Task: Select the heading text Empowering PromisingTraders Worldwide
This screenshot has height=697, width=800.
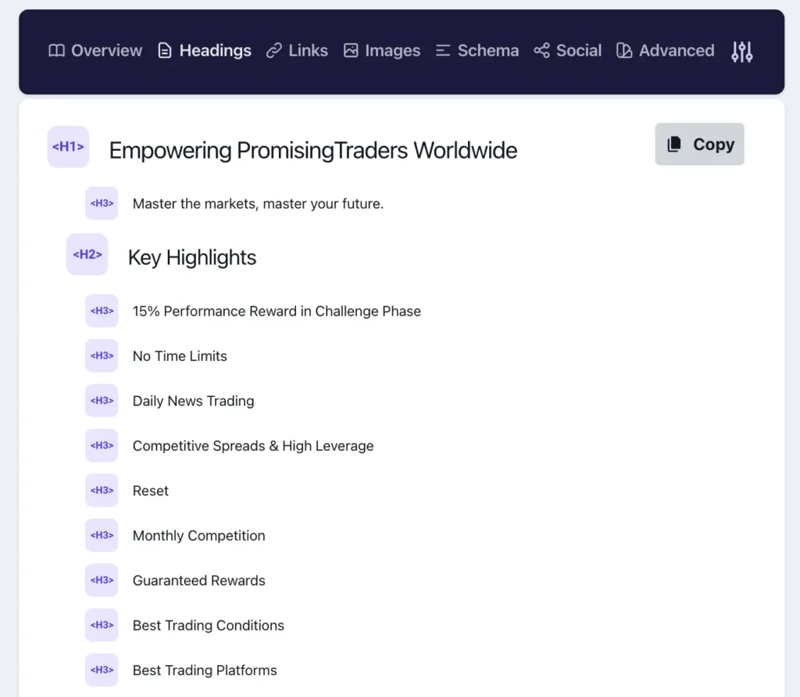Action: (x=312, y=150)
